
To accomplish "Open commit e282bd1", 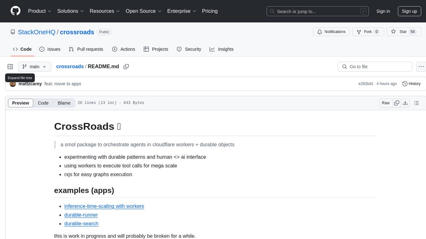I will tap(366, 84).
